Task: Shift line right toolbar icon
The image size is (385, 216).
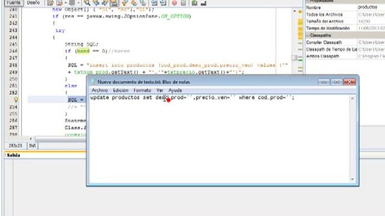Action: pos(163,3)
